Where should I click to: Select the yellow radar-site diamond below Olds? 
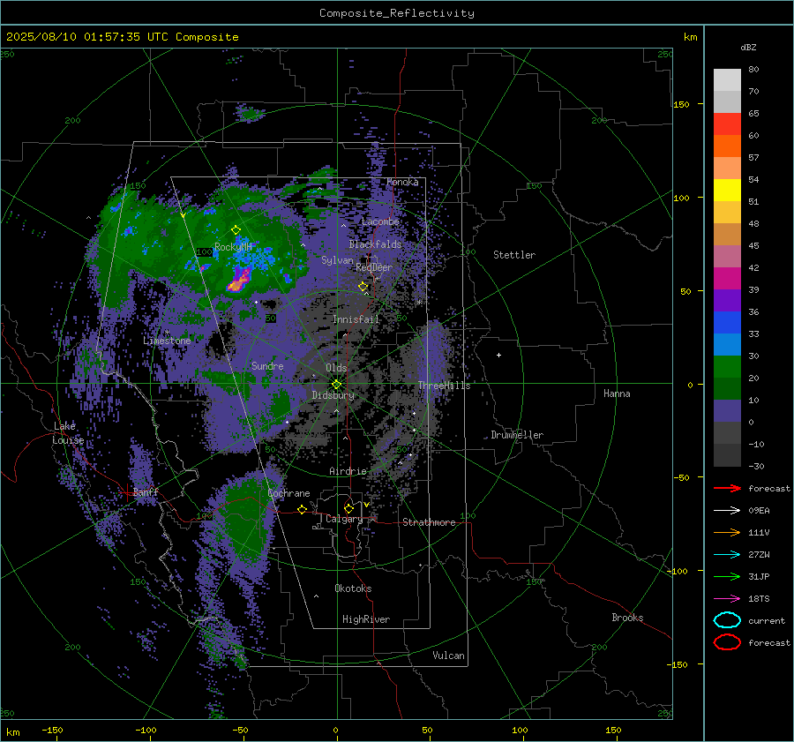[x=336, y=385]
